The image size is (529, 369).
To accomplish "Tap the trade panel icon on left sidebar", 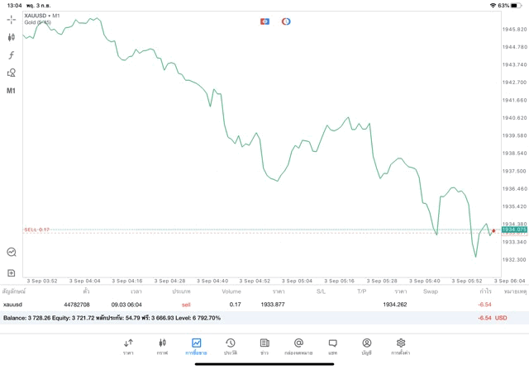I will pos(12,253).
